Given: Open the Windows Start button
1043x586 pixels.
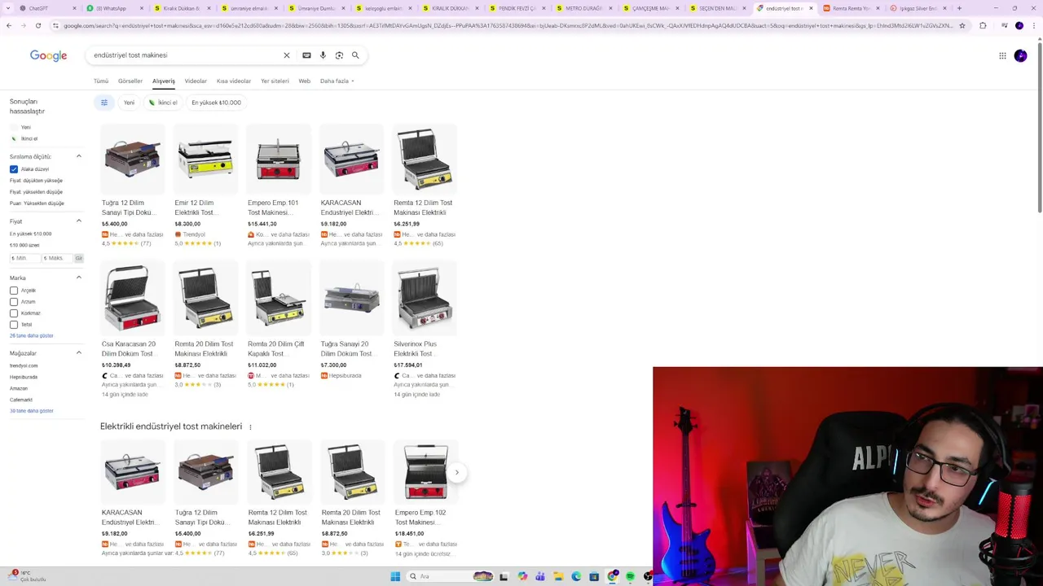Looking at the screenshot, I should pyautogui.click(x=395, y=576).
